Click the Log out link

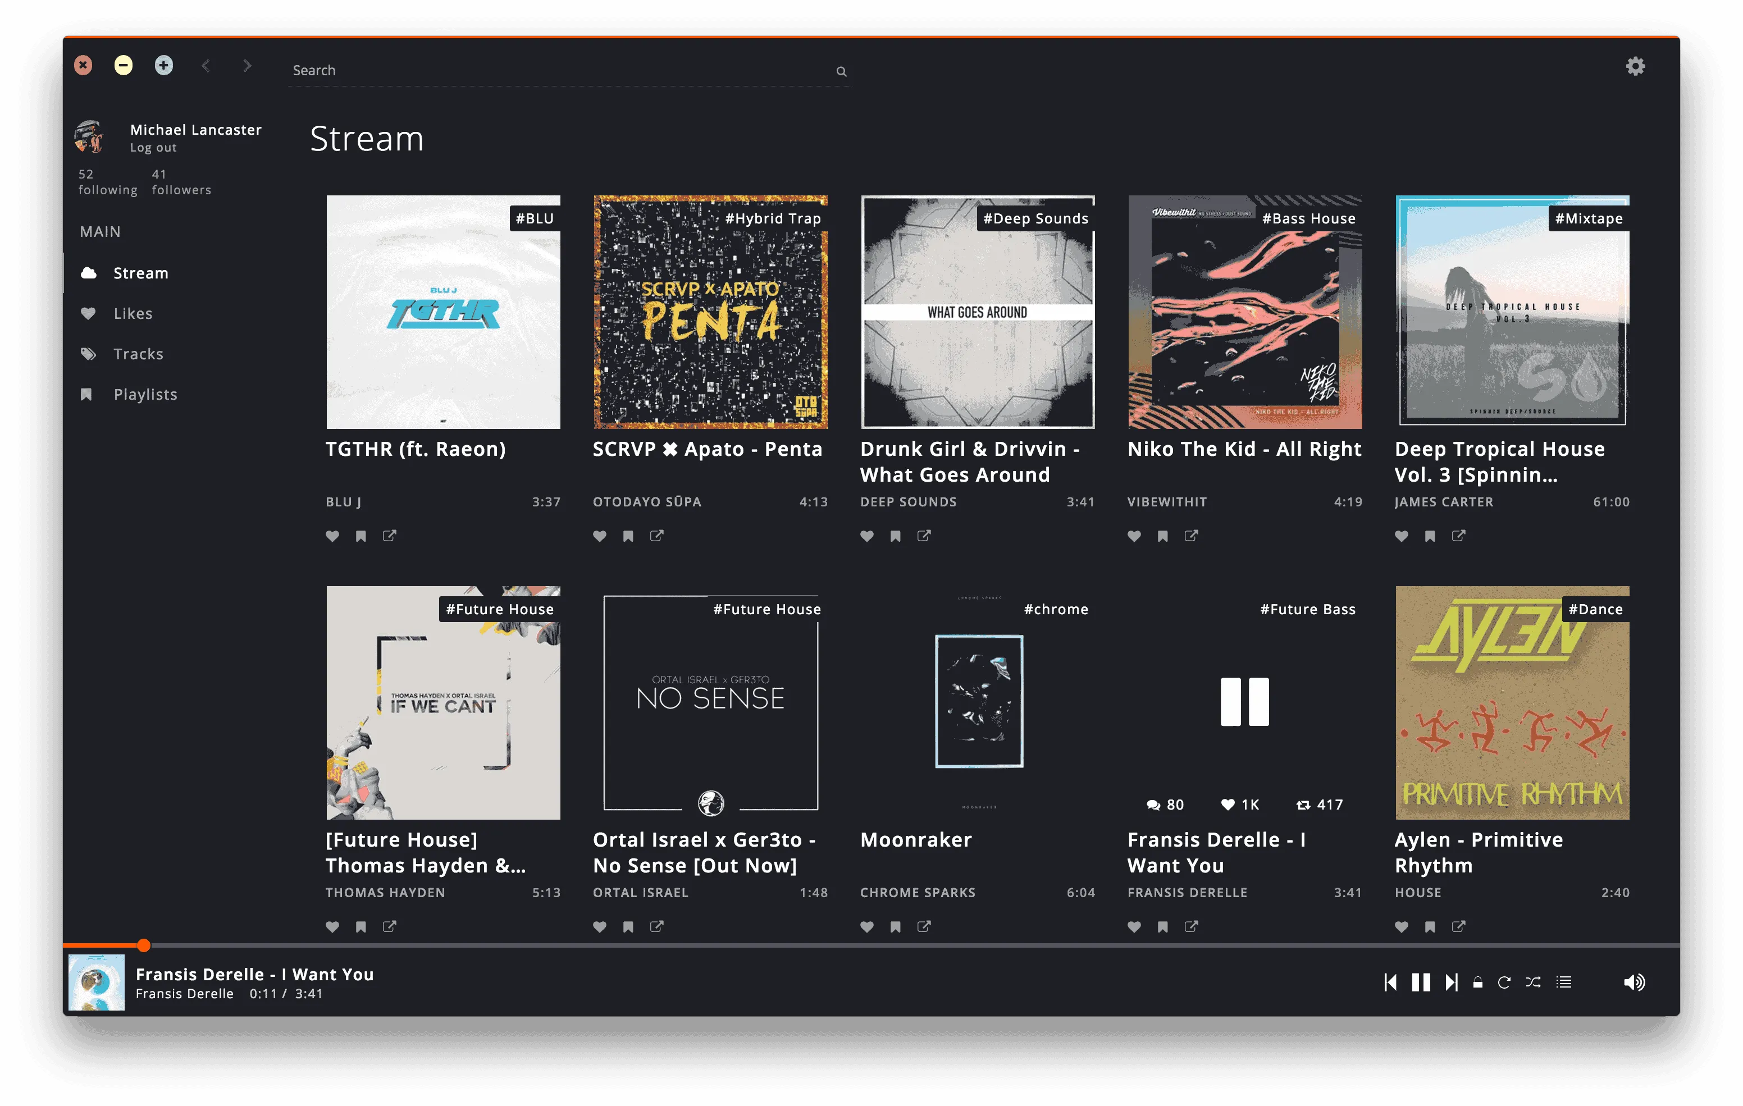153,148
